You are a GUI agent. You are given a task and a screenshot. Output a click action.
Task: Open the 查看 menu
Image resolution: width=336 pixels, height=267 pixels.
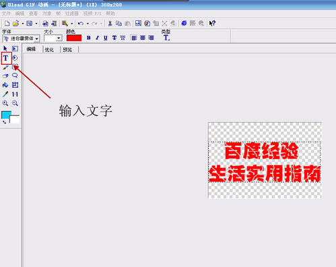pyautogui.click(x=33, y=13)
